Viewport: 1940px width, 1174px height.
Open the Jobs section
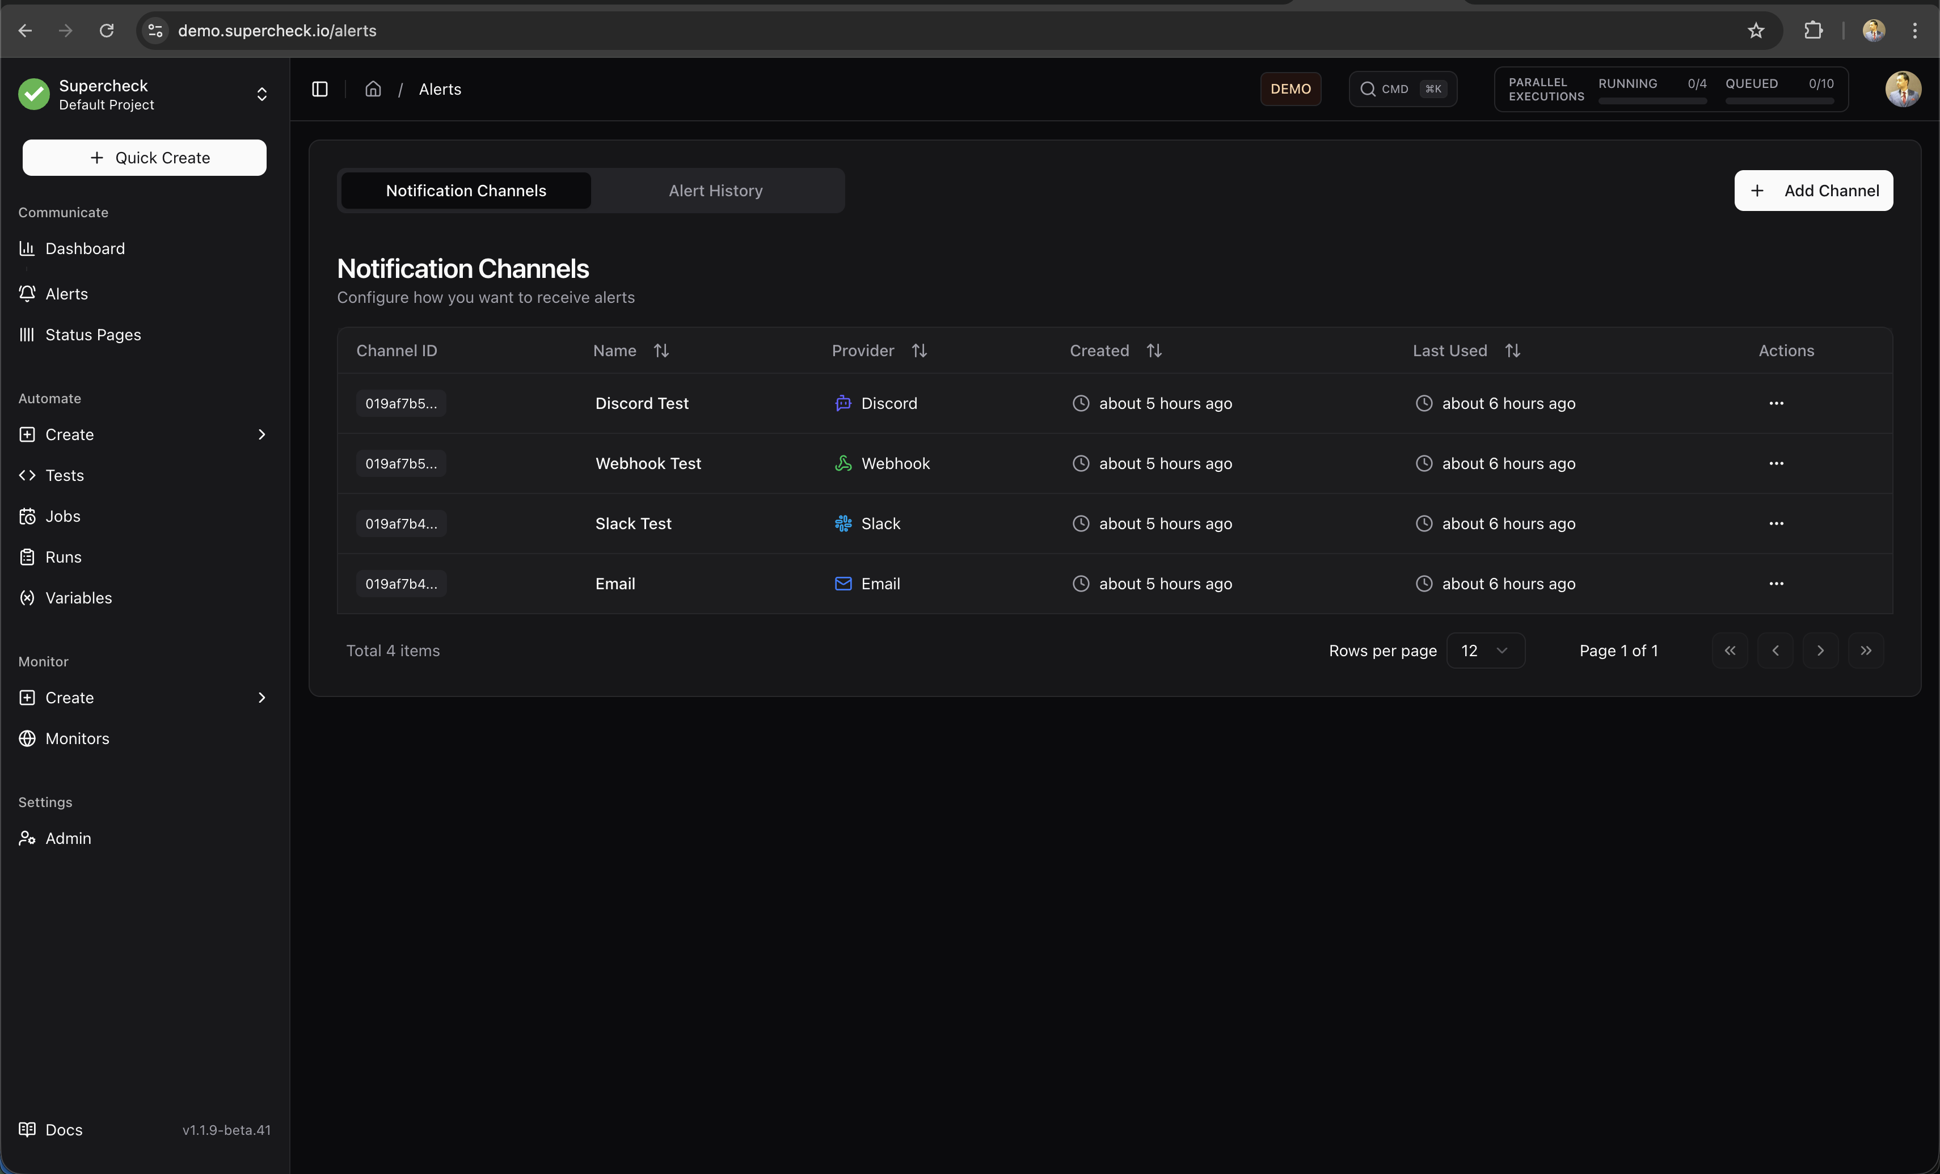(62, 516)
